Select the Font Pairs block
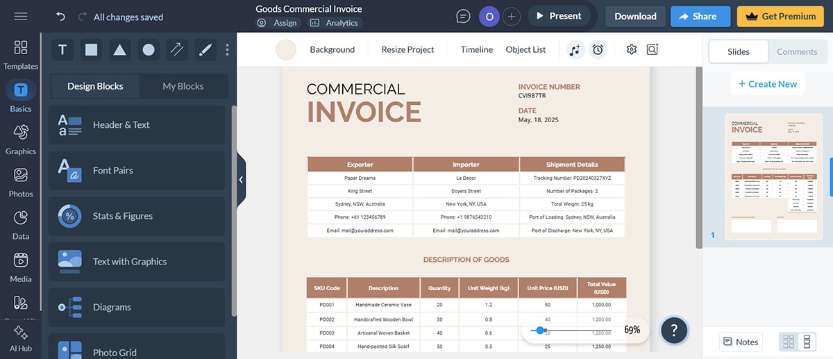833x359 pixels. (x=138, y=170)
